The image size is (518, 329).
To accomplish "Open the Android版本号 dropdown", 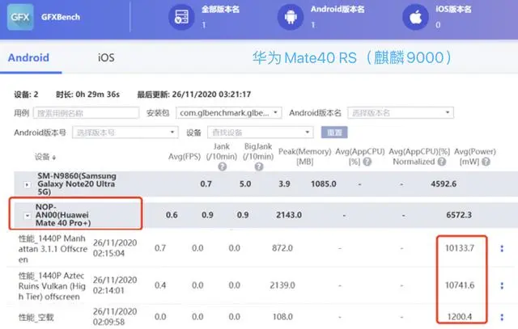I will coord(125,133).
